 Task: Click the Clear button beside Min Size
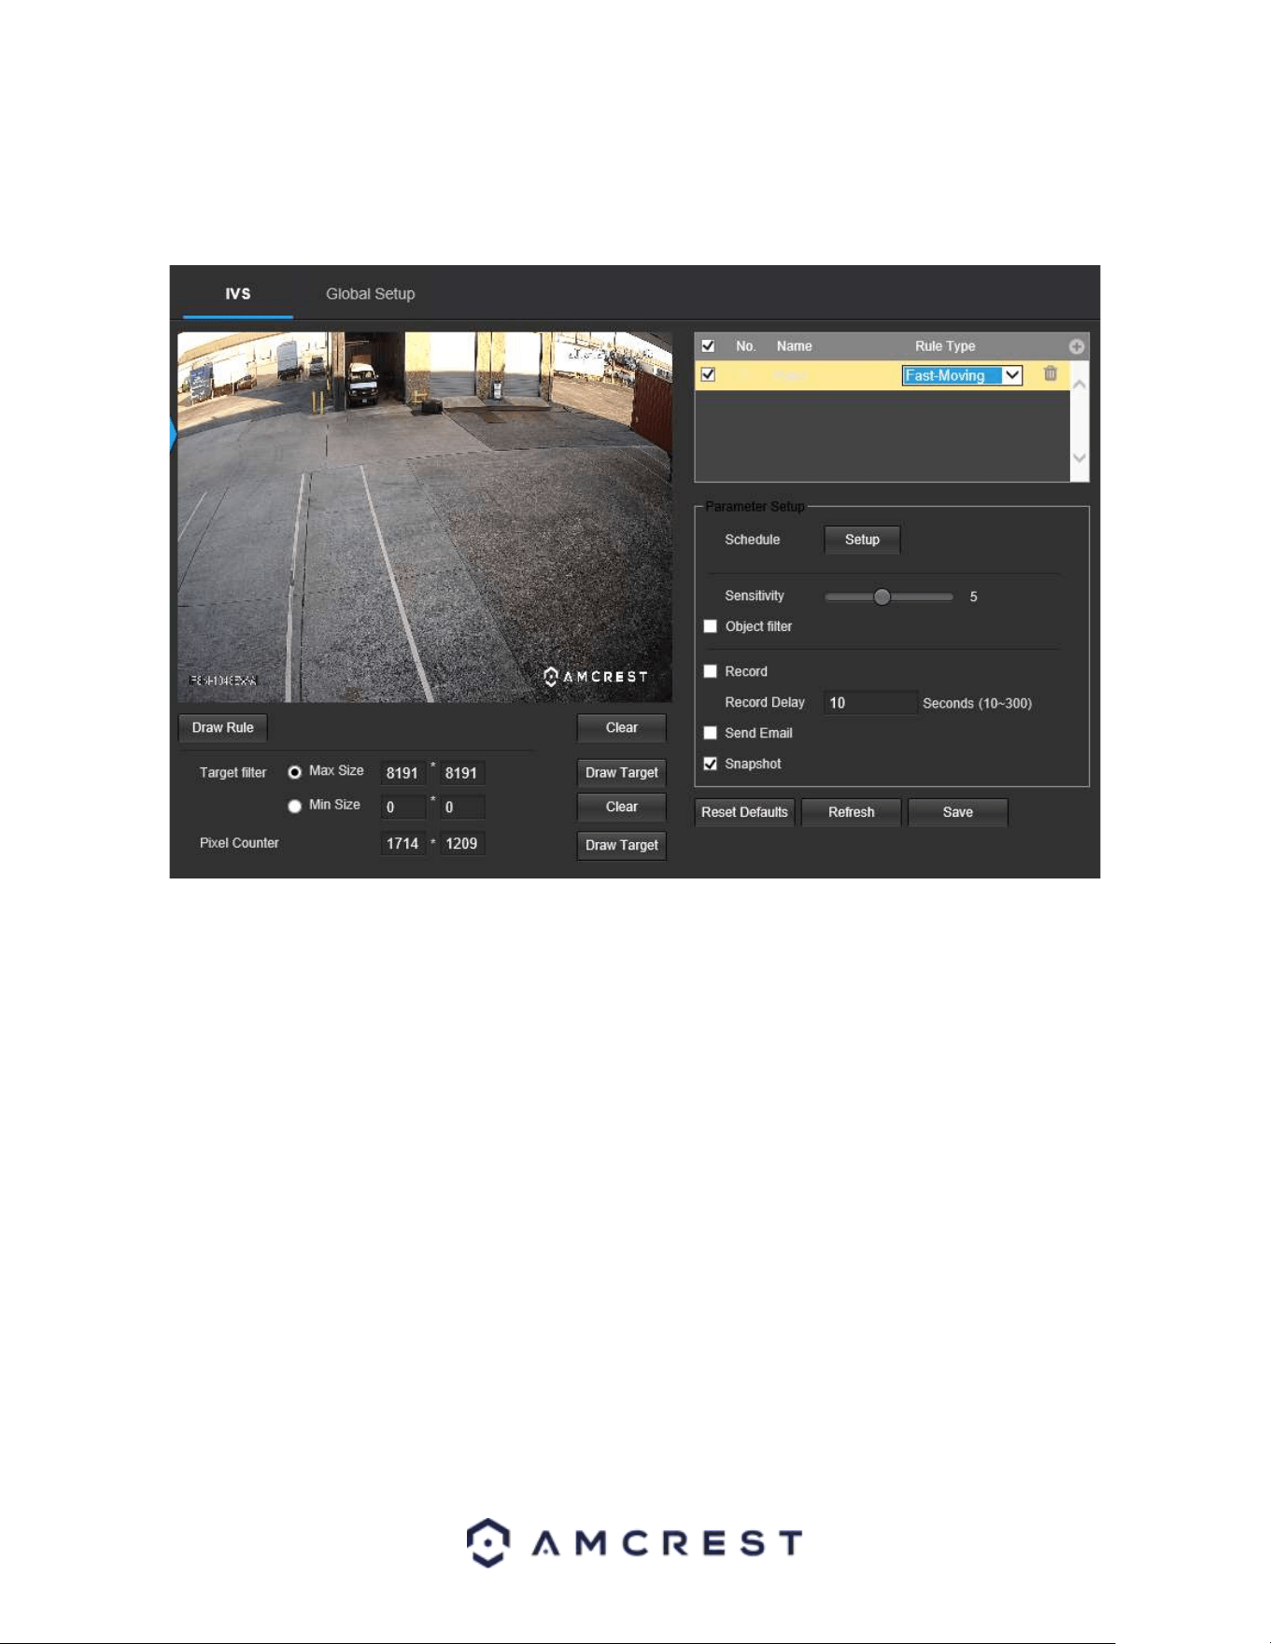click(621, 807)
